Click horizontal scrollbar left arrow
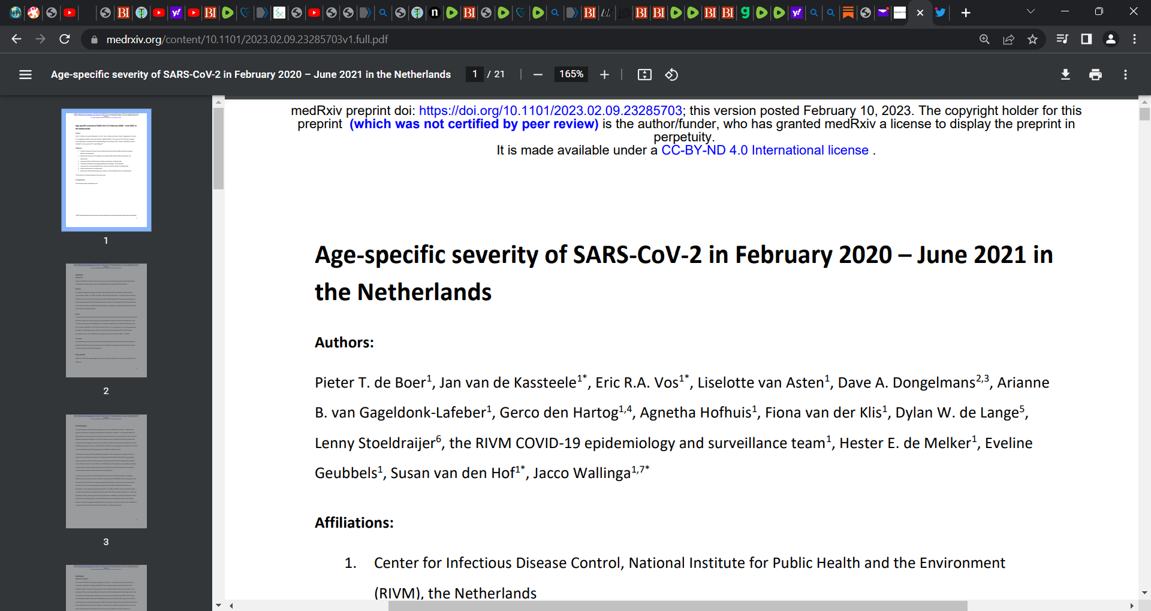 point(231,606)
